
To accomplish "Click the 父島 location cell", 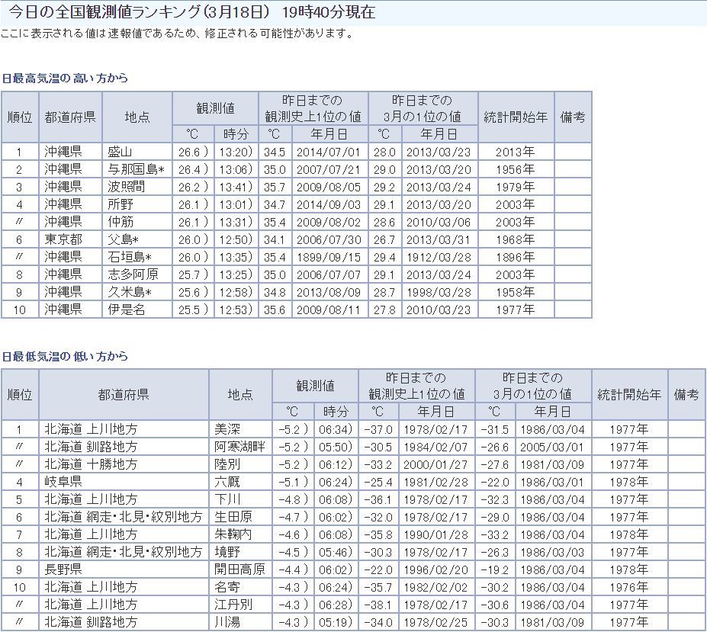I will click(x=122, y=239).
